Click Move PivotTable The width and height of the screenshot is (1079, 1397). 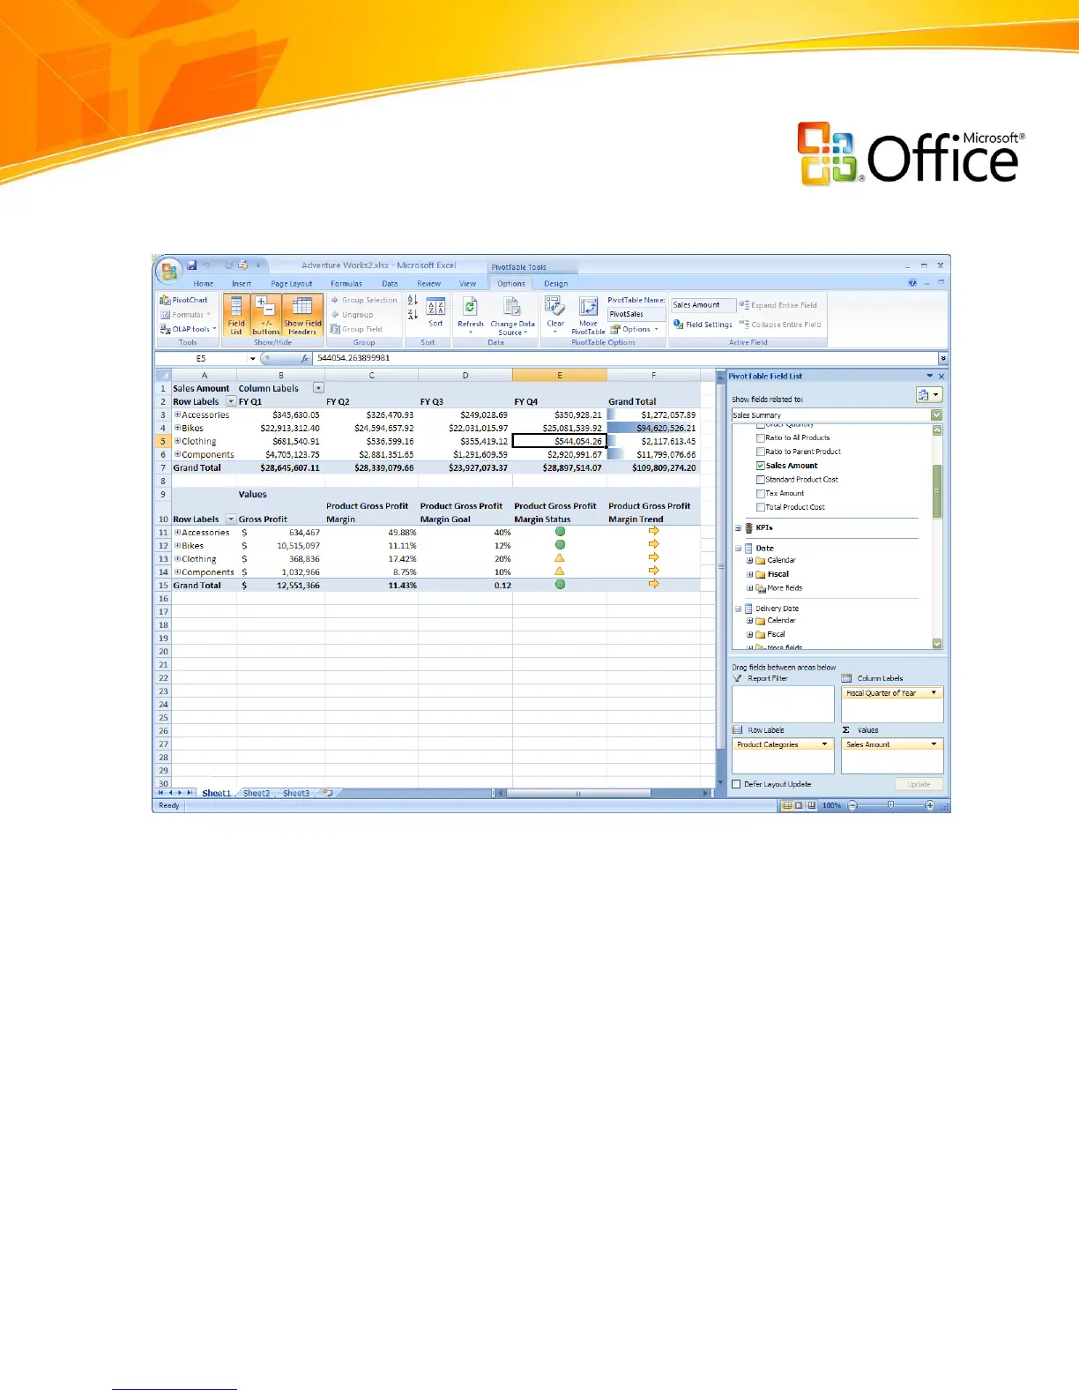click(588, 316)
